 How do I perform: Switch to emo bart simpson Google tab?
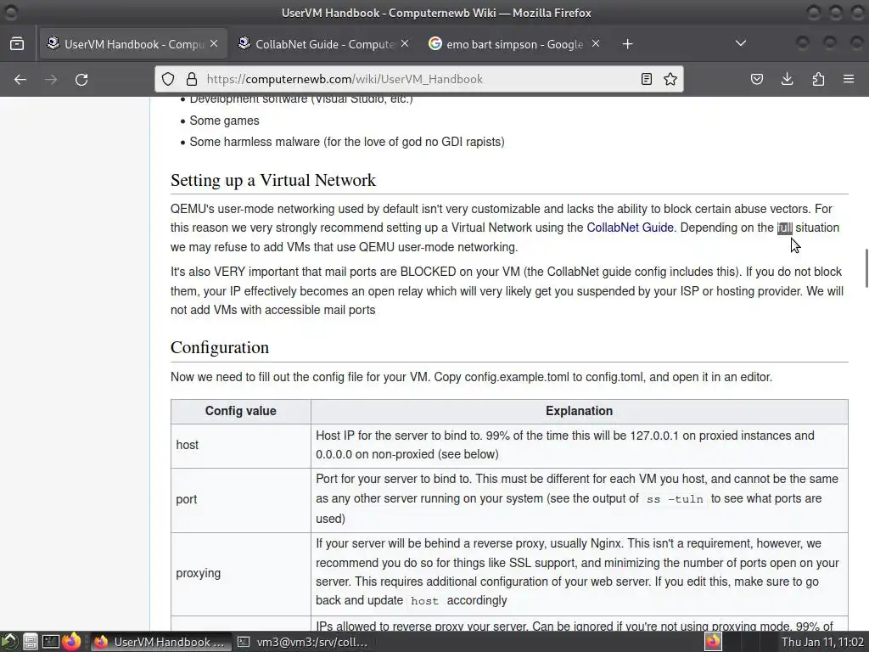514,44
